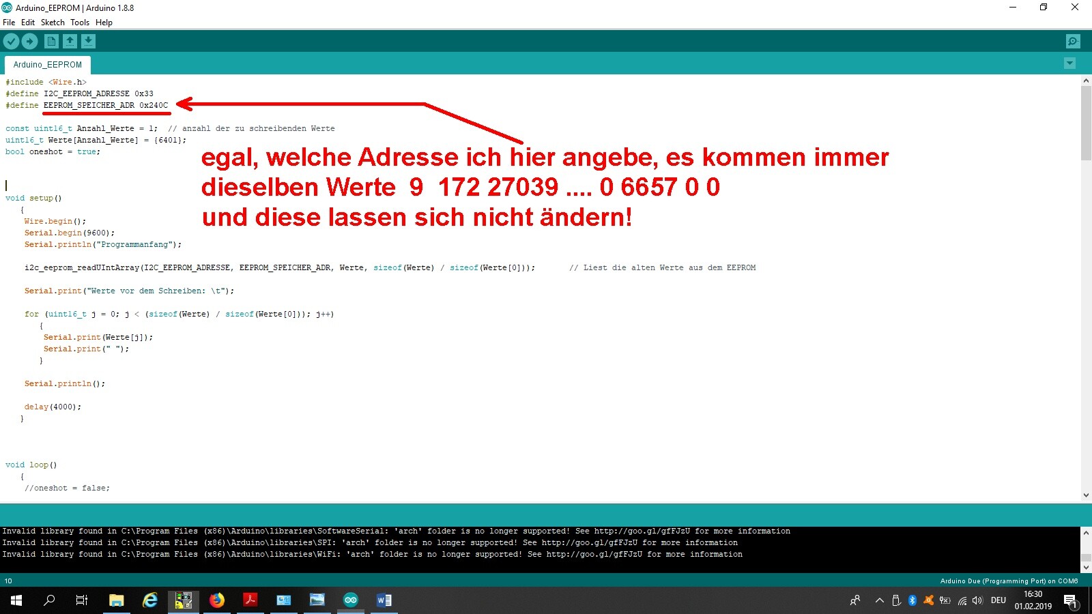Open the Serial Monitor magnifier icon
The image size is (1092, 614).
pos(1073,41)
